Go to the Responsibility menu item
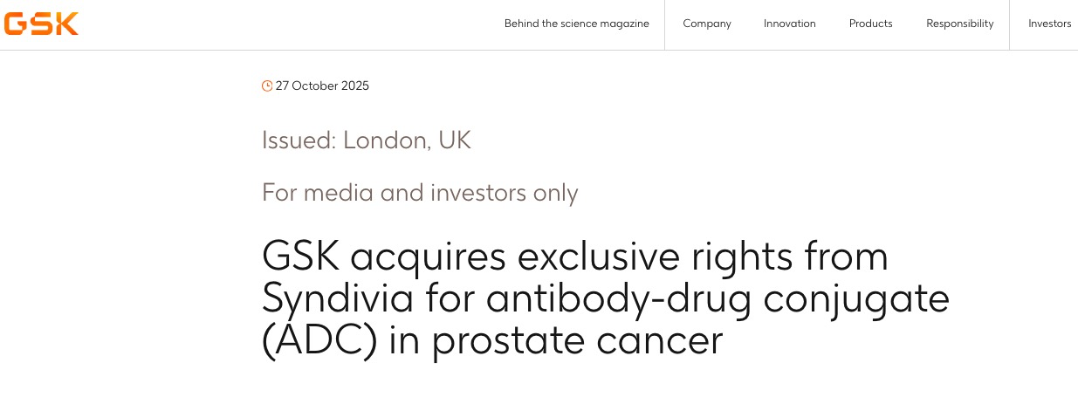 [x=959, y=24]
